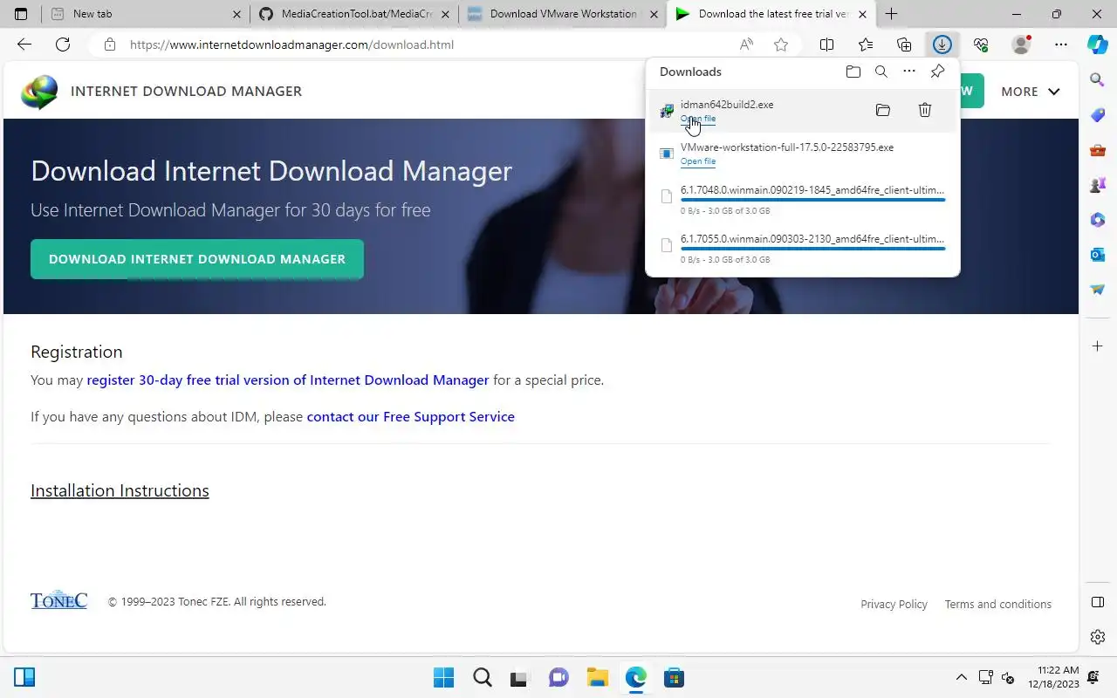Toggle sidebar visibility icon near bottom
The image size is (1117, 698).
(1098, 602)
